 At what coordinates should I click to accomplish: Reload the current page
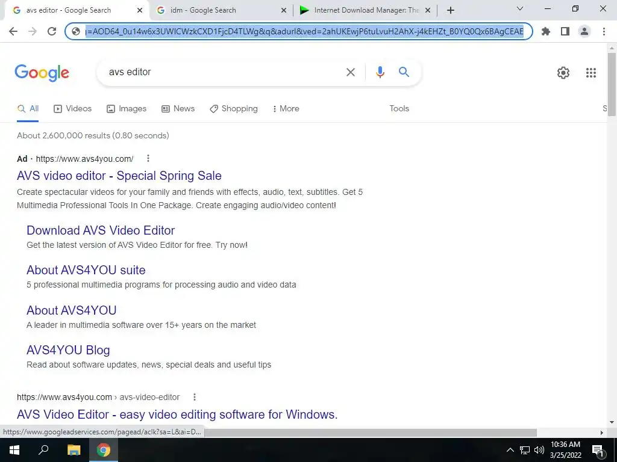pos(52,31)
